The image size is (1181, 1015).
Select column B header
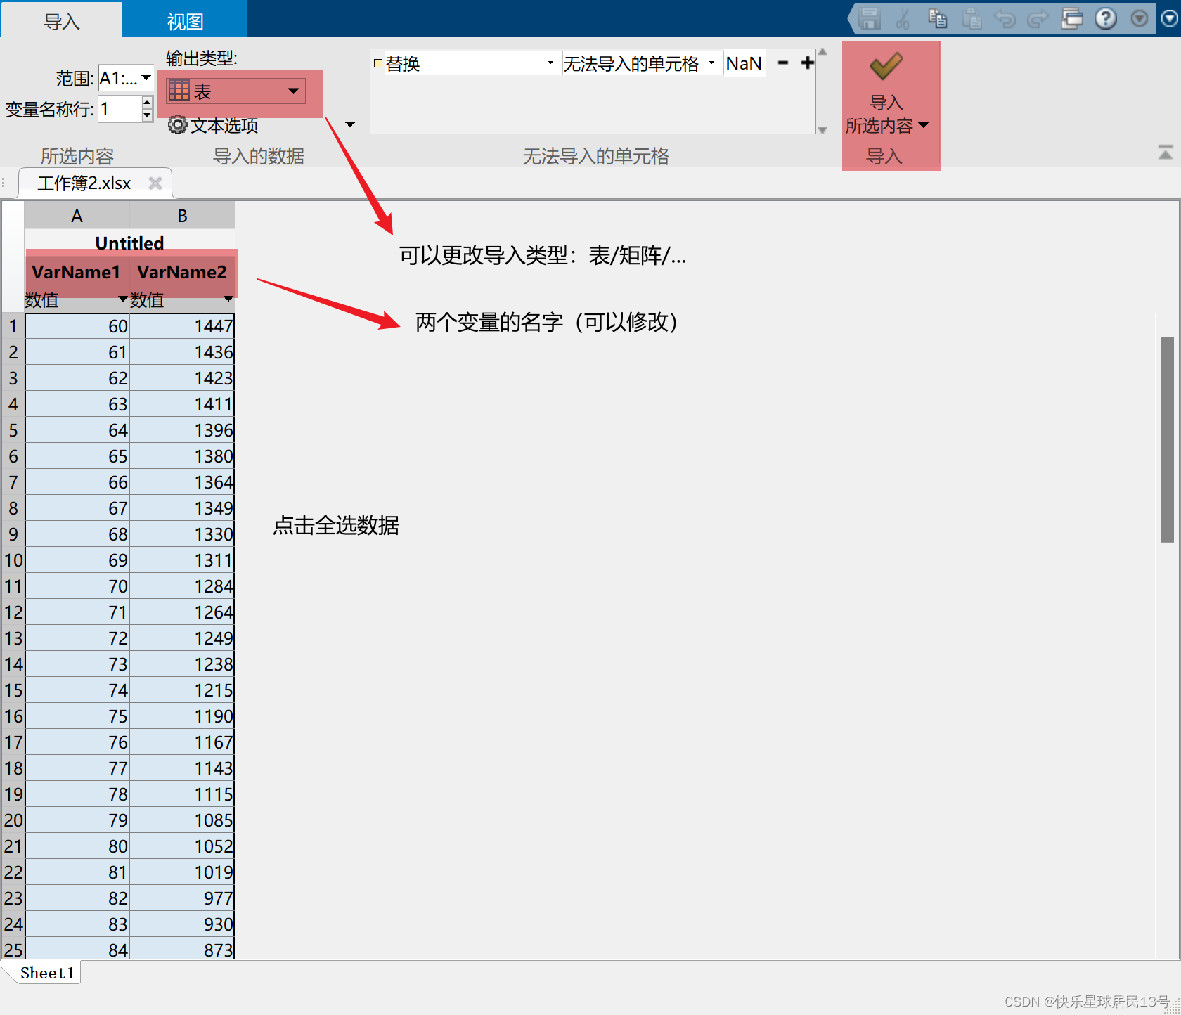click(182, 216)
